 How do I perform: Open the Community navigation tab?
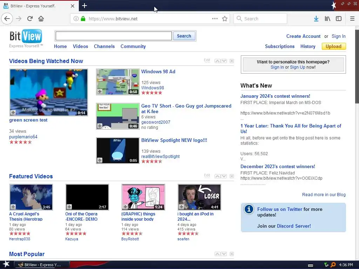pyautogui.click(x=133, y=46)
